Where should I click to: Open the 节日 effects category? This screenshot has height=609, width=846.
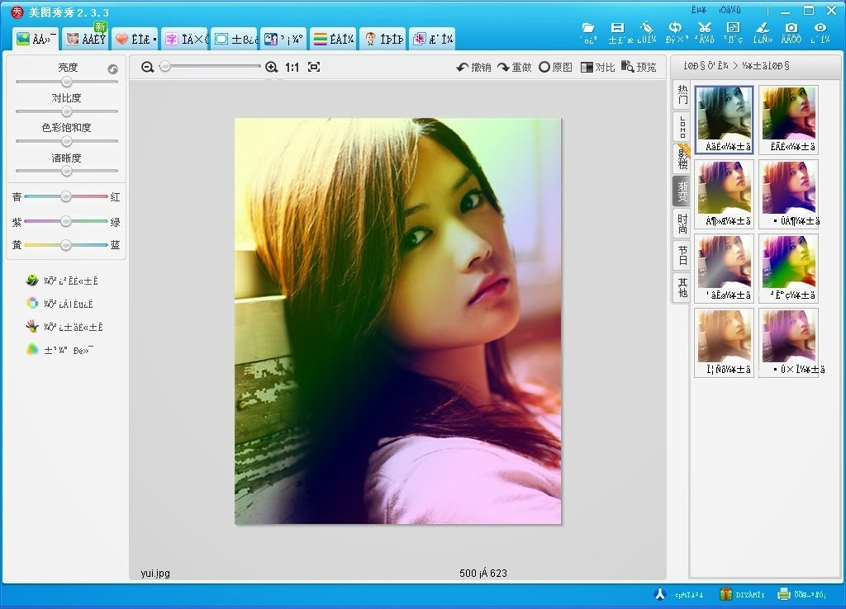[x=682, y=255]
